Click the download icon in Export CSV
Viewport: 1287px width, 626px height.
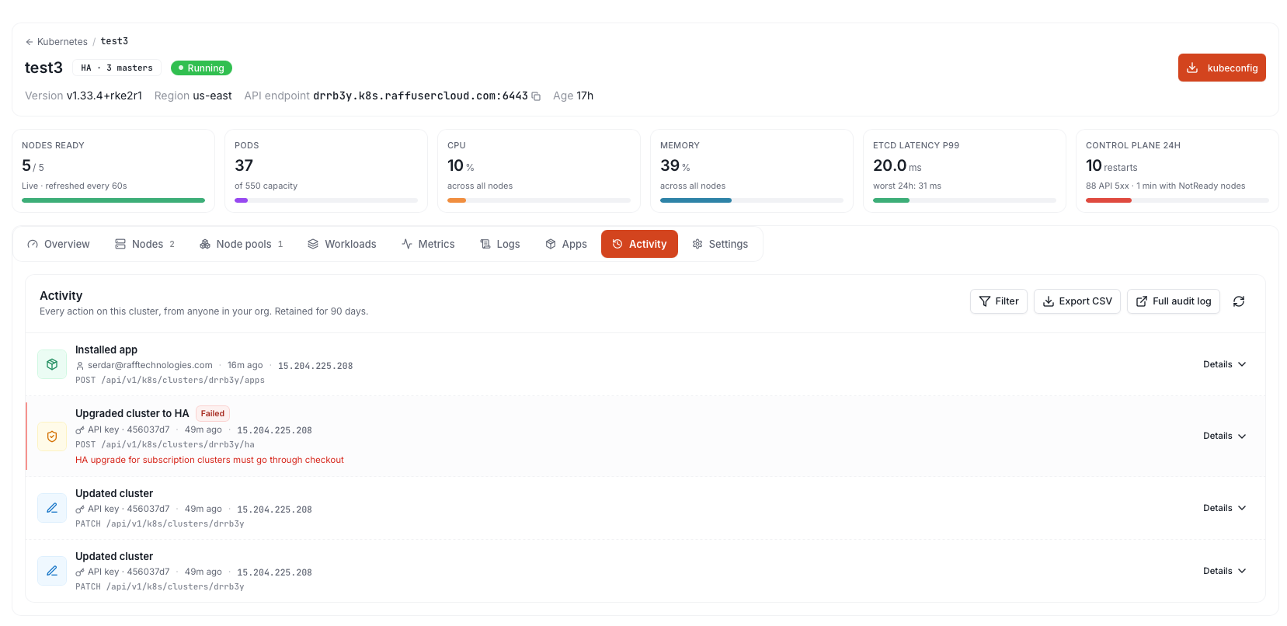tap(1049, 301)
